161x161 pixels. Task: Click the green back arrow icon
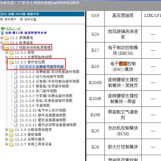click(x=3, y=28)
